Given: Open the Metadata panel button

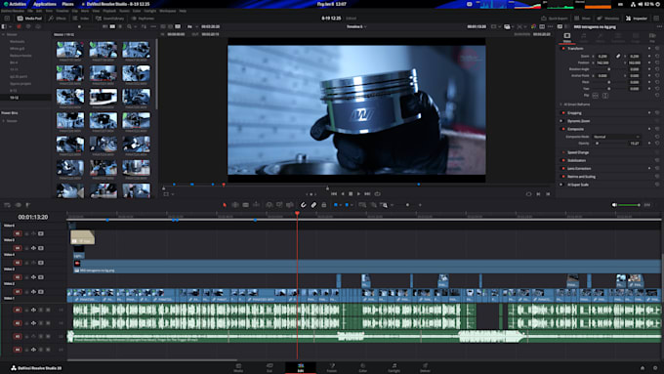Looking at the screenshot, I should click(607, 19).
